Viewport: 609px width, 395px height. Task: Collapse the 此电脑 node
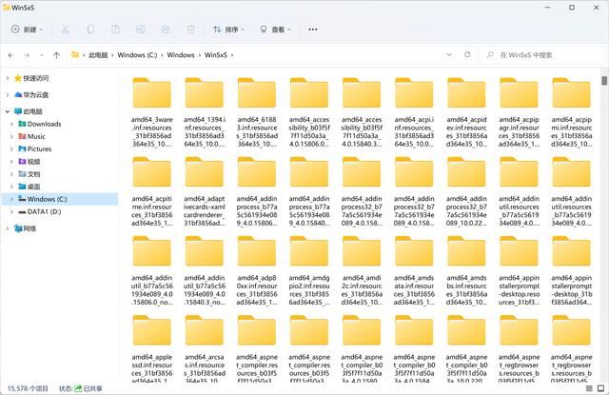(8, 111)
